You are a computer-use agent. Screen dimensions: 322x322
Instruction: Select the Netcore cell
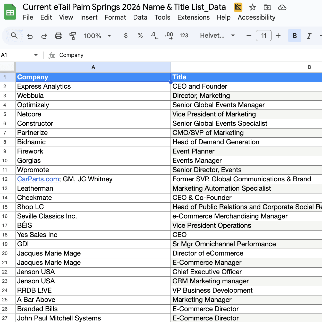[93, 114]
